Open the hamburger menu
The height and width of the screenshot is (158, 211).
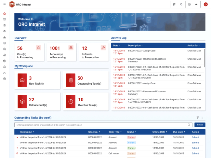(4, 4)
